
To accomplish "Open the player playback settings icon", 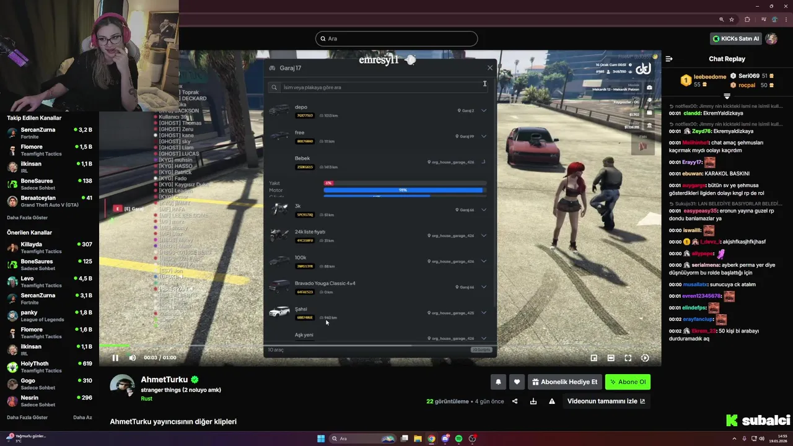I will [x=645, y=357].
